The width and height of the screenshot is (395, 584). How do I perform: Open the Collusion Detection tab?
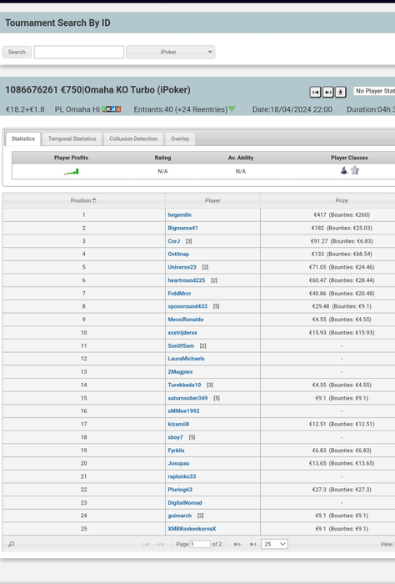pos(133,138)
